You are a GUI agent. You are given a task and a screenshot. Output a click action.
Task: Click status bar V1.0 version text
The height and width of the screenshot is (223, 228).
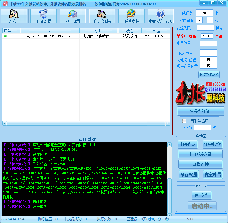click(x=191, y=219)
